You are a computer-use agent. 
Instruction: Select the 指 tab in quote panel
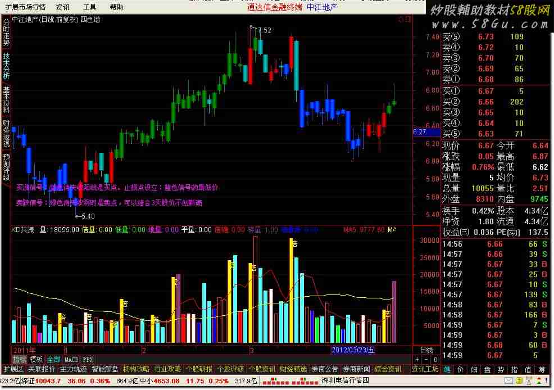click(515, 370)
